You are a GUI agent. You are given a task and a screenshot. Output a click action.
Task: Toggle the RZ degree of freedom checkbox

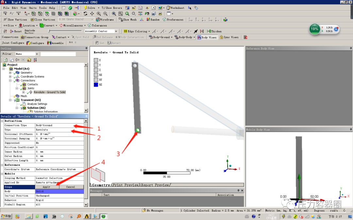[x=96, y=84]
